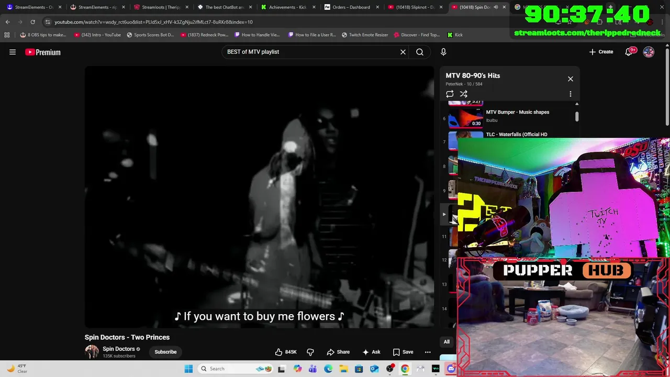Start voice search with microphone
The image size is (670, 377).
tap(443, 52)
